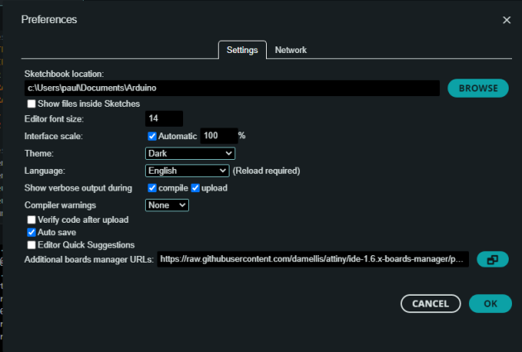
Task: Close the Preferences dialog with X
Action: (x=506, y=19)
